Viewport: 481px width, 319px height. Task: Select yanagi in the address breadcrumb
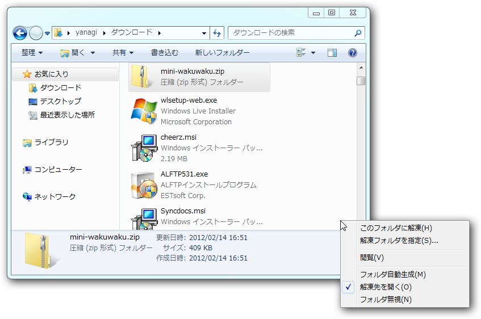pyautogui.click(x=86, y=32)
